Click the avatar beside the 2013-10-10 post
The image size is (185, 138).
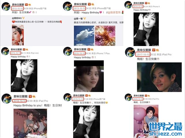click(68, 6)
